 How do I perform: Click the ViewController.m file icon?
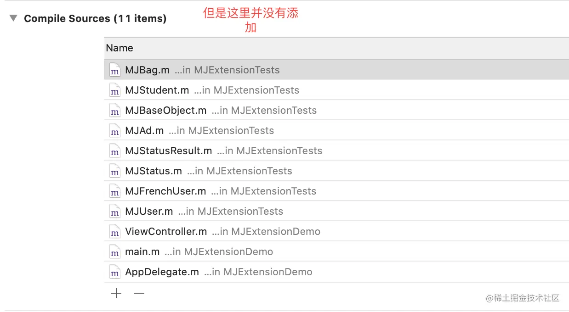coord(114,232)
